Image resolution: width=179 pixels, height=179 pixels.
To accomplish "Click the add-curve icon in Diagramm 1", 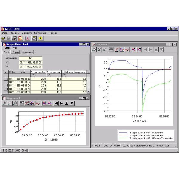I will click(44, 103).
